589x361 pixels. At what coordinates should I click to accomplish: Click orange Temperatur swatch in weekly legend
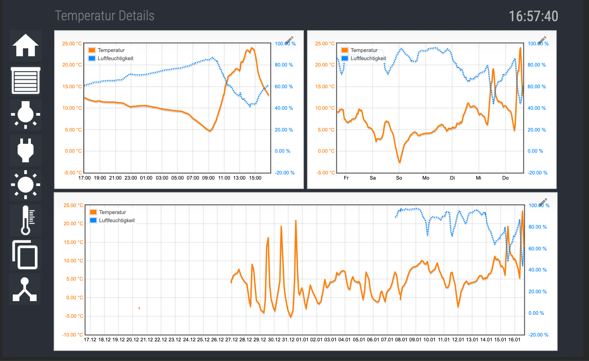344,50
